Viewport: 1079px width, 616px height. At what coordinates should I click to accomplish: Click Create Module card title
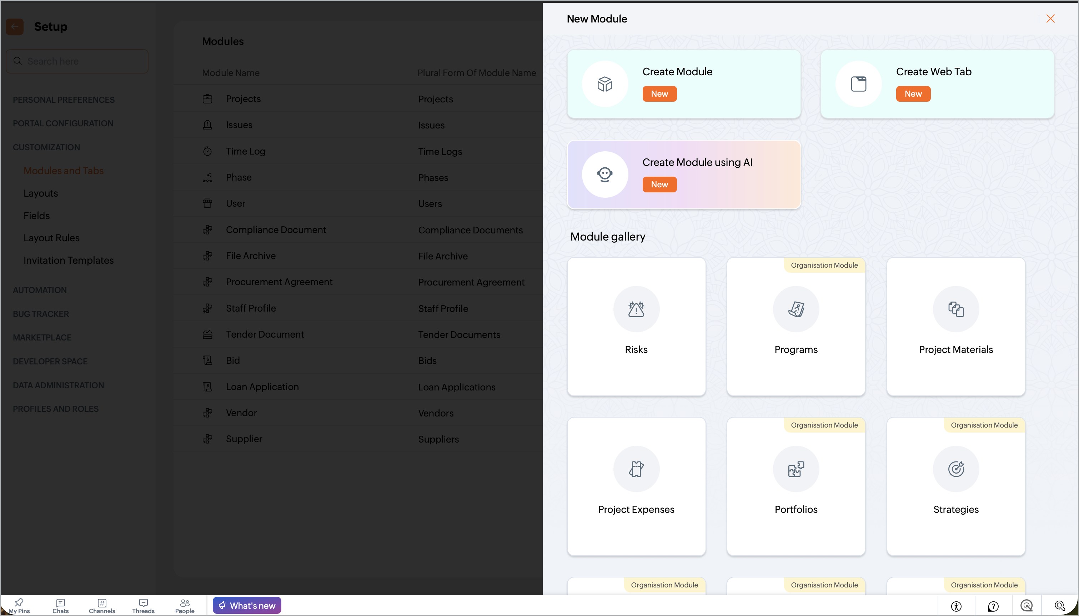tap(677, 71)
